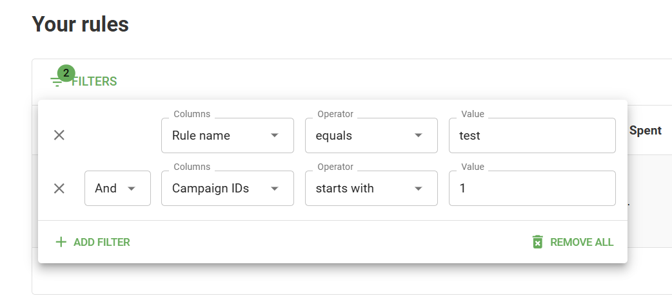Click the Spent column header
Image resolution: width=672 pixels, height=307 pixels.
[x=645, y=130]
